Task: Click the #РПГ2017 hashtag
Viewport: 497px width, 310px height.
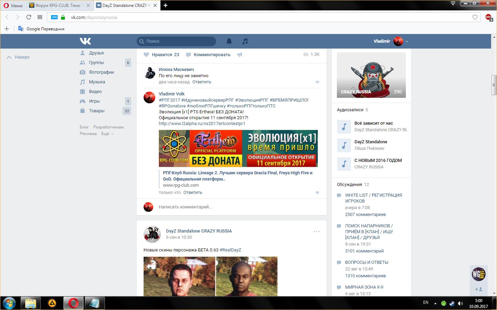Action: [169, 100]
